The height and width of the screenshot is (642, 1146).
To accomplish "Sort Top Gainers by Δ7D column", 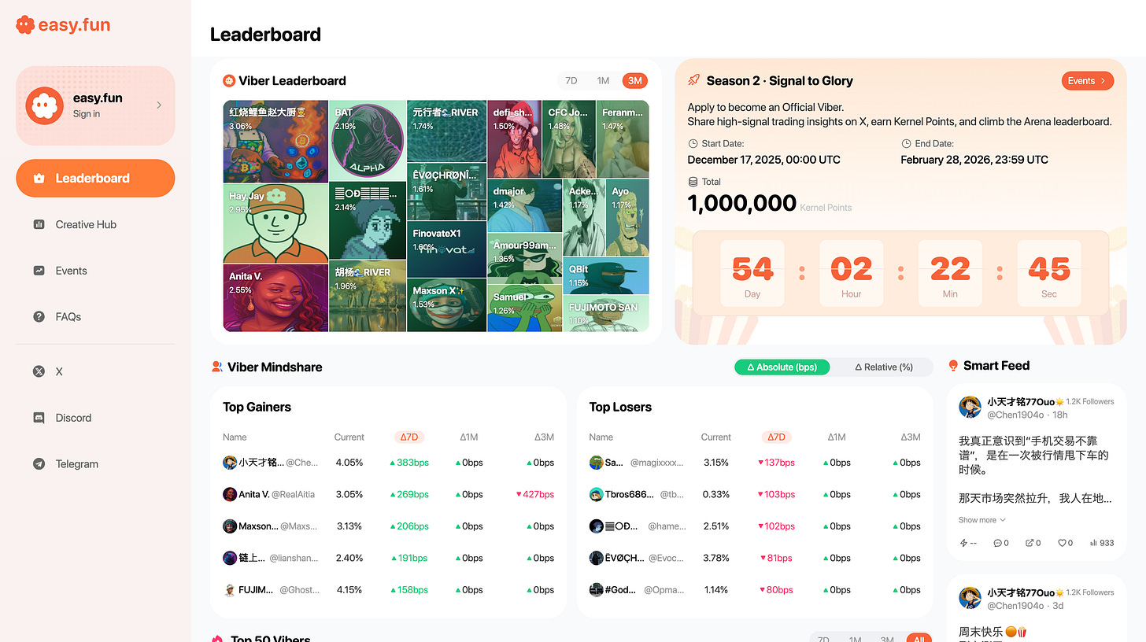I will click(x=410, y=437).
